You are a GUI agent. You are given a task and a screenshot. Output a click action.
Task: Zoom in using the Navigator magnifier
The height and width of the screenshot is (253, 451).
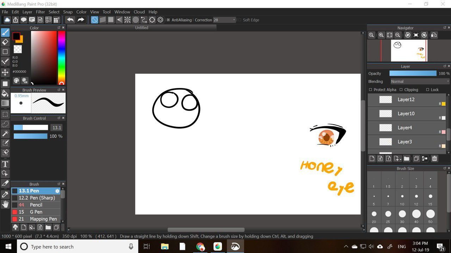pyautogui.click(x=381, y=35)
